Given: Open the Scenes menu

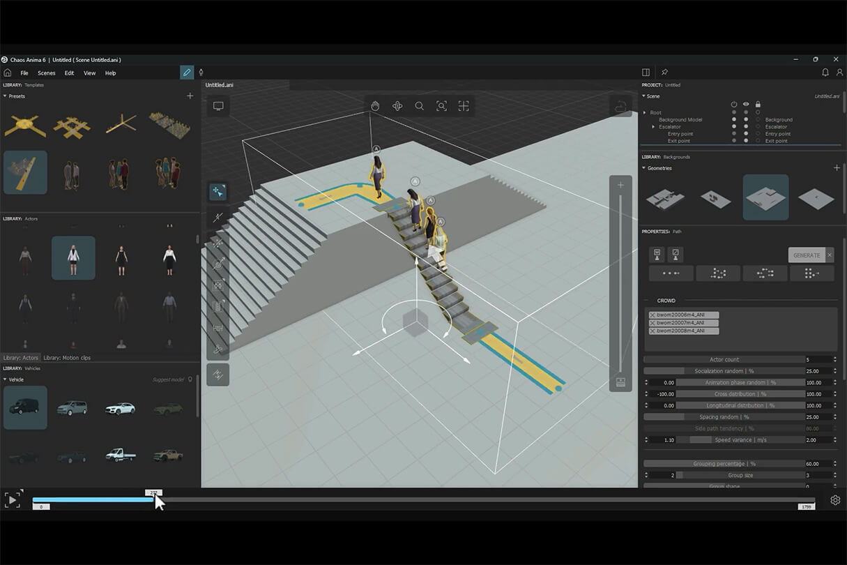Looking at the screenshot, I should coord(47,73).
